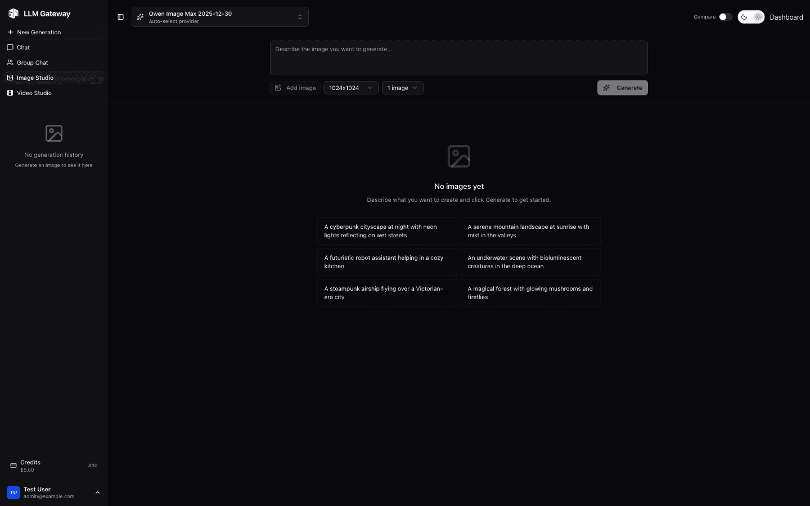The height and width of the screenshot is (506, 810).
Task: Expand the Test User account menu chevron
Action: coord(97,493)
